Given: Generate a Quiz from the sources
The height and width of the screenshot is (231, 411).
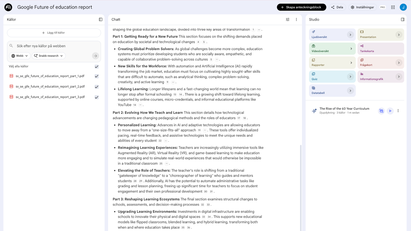Looking at the screenshot, I should pos(332,76).
